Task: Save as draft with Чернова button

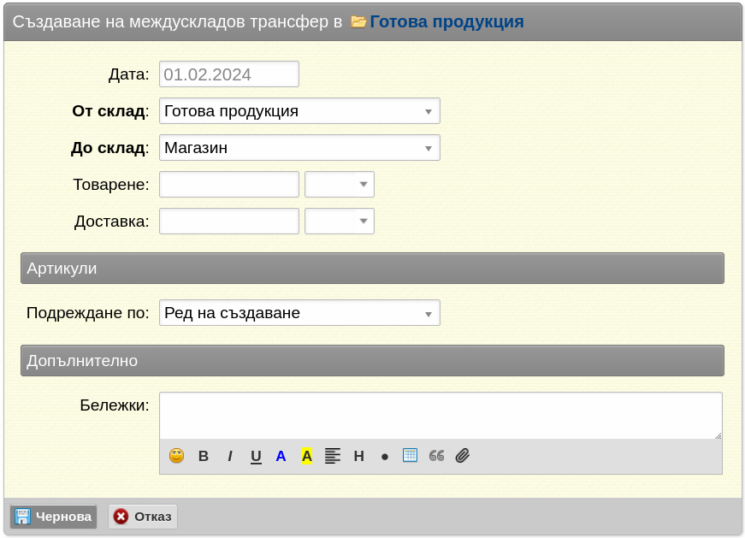Action: pyautogui.click(x=53, y=517)
